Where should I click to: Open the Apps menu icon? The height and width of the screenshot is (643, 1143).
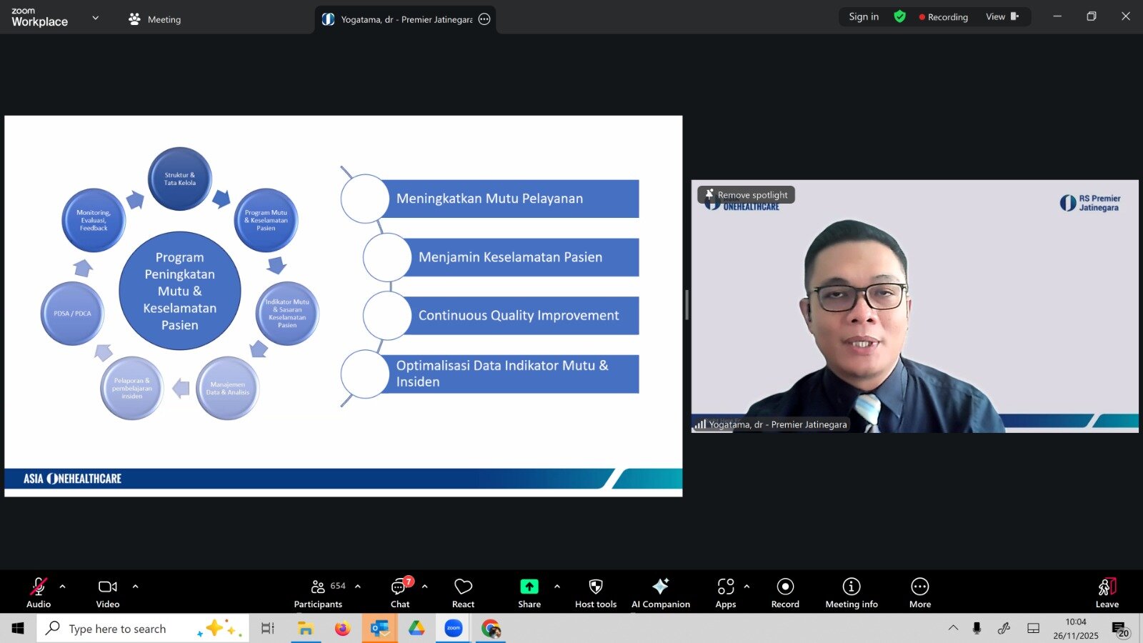click(x=725, y=593)
